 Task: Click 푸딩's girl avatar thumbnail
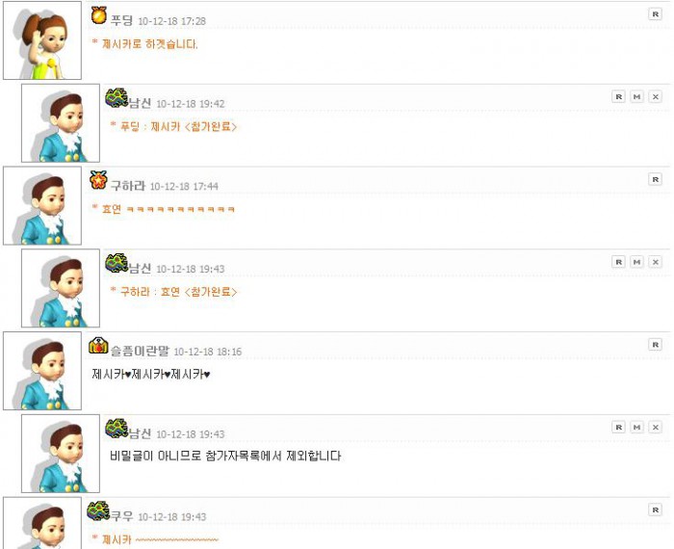pos(42,40)
